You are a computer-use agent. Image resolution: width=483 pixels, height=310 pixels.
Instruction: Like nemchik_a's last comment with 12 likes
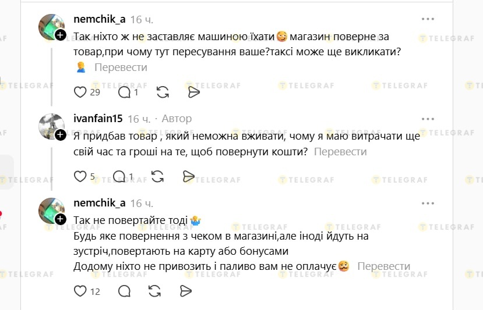(x=80, y=291)
